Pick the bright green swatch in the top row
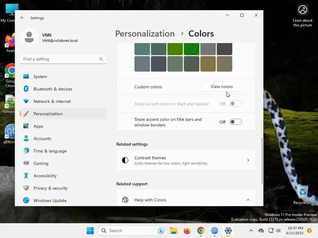Viewport: 318px width, 238px height. 191,49
